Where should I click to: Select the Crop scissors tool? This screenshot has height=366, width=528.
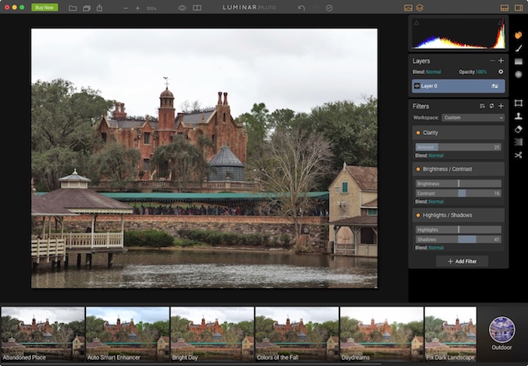click(x=518, y=155)
